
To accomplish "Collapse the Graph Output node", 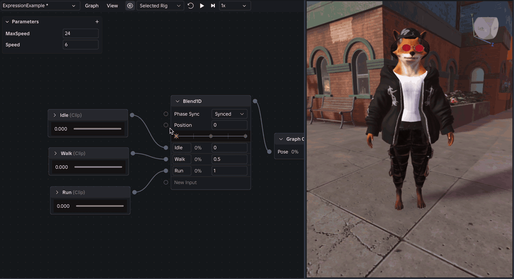I will tap(281, 139).
